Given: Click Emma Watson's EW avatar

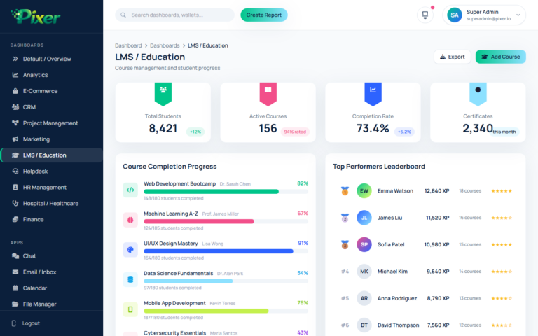Looking at the screenshot, I should point(364,190).
